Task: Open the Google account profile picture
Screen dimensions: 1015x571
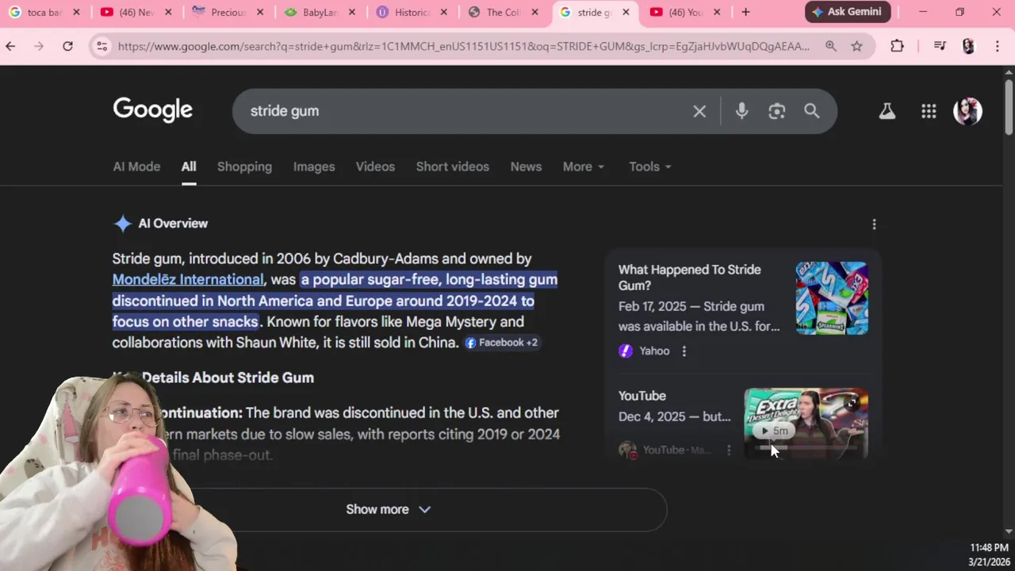Action: coord(967,111)
